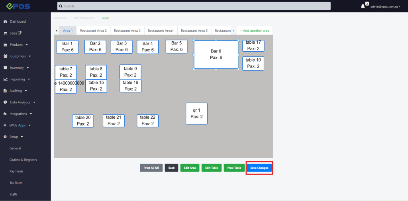Switch to Restaurant Area 2 tab
The width and height of the screenshot is (408, 201).
[x=93, y=31]
